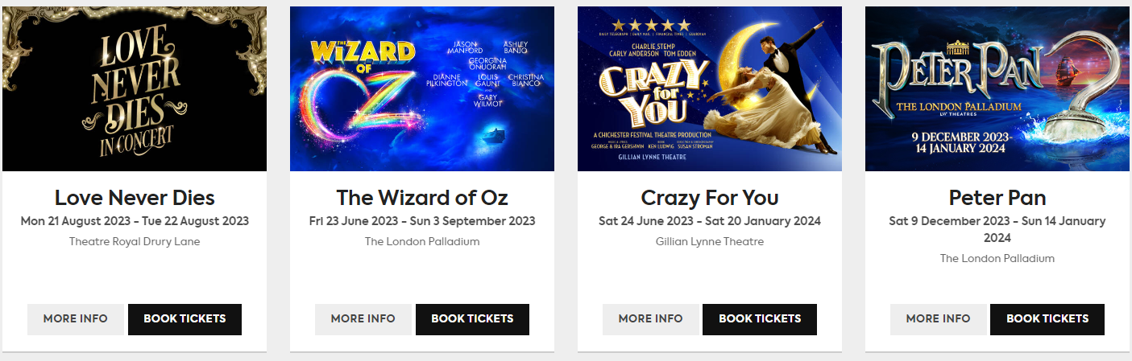Image resolution: width=1132 pixels, height=361 pixels.
Task: Book tickets for The Wizard of Oz
Action: tap(472, 319)
